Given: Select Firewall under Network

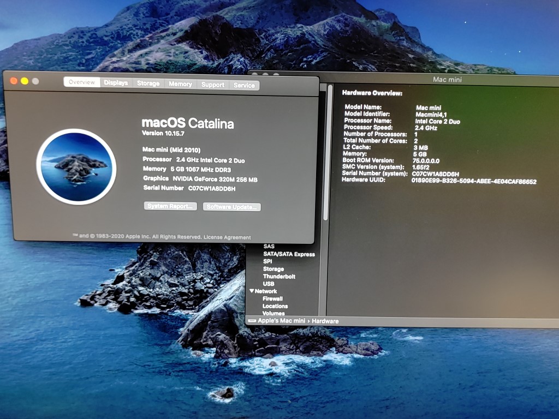Looking at the screenshot, I should point(272,299).
